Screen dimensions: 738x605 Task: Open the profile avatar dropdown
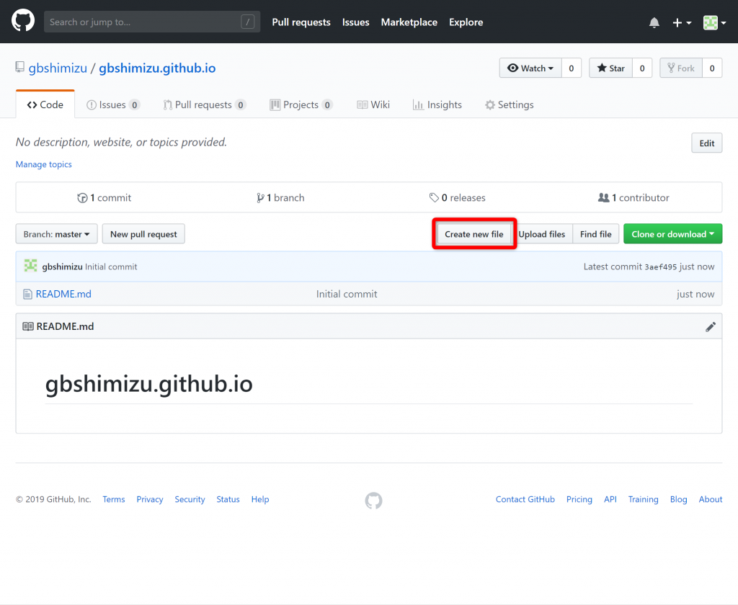coord(714,22)
